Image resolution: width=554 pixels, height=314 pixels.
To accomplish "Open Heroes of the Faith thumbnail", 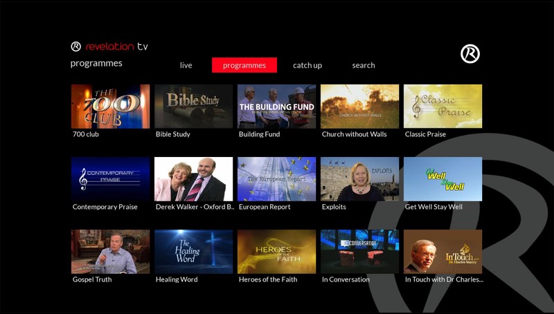I will [x=276, y=251].
